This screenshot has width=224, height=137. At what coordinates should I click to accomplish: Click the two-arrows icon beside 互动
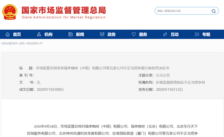165,34
